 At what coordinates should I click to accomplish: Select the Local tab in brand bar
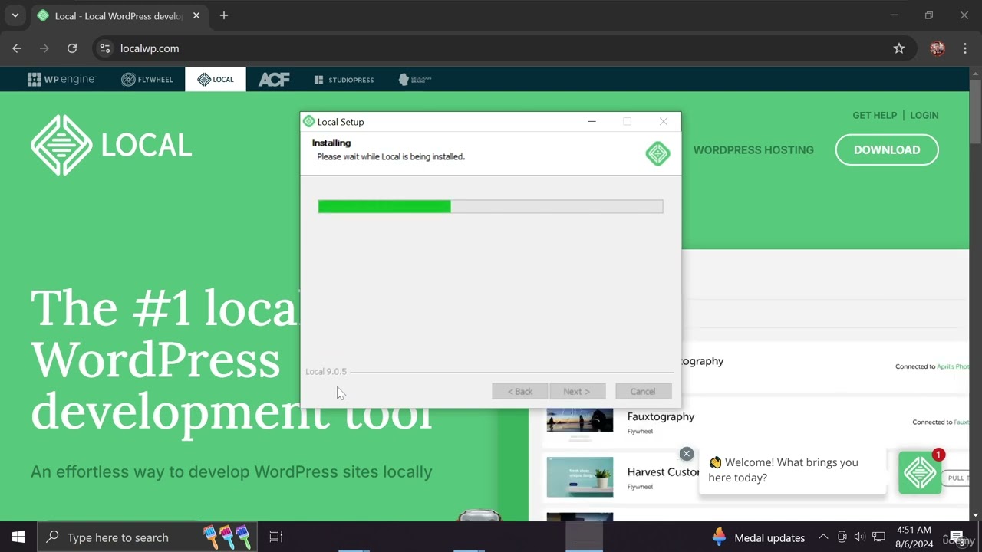(216, 79)
